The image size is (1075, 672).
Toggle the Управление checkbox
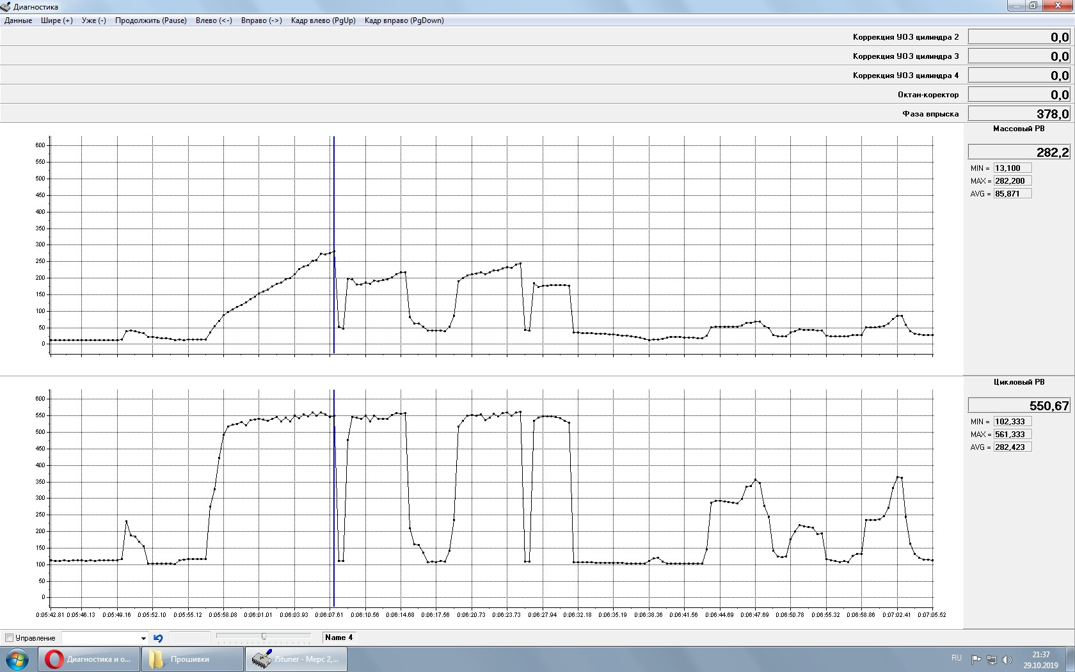[9, 638]
